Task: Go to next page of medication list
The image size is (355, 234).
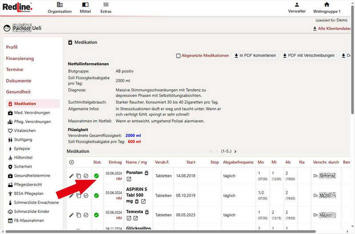Action: click(236, 151)
